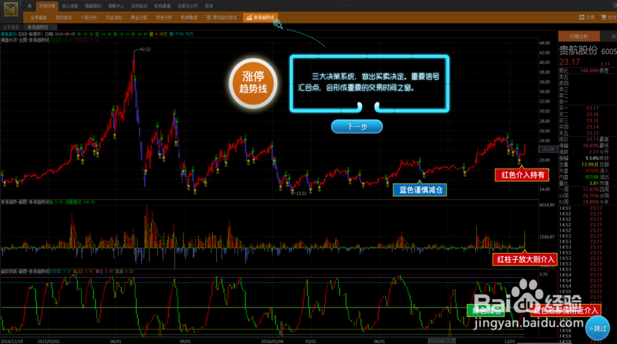
Task: Click the highlighted date 2016/08/25 on timeline
Action: (x=442, y=342)
